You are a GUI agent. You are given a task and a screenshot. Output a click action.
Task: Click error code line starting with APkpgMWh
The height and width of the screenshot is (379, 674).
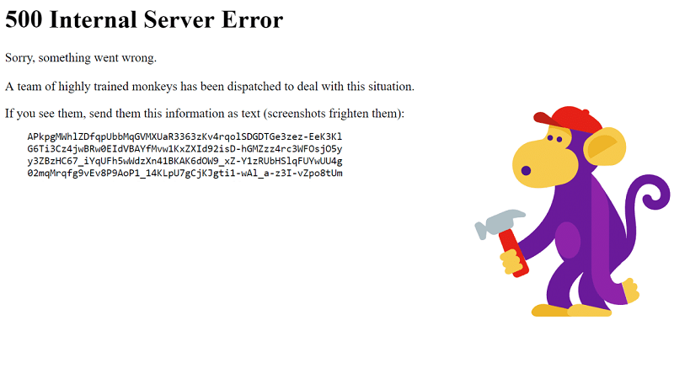pos(185,136)
